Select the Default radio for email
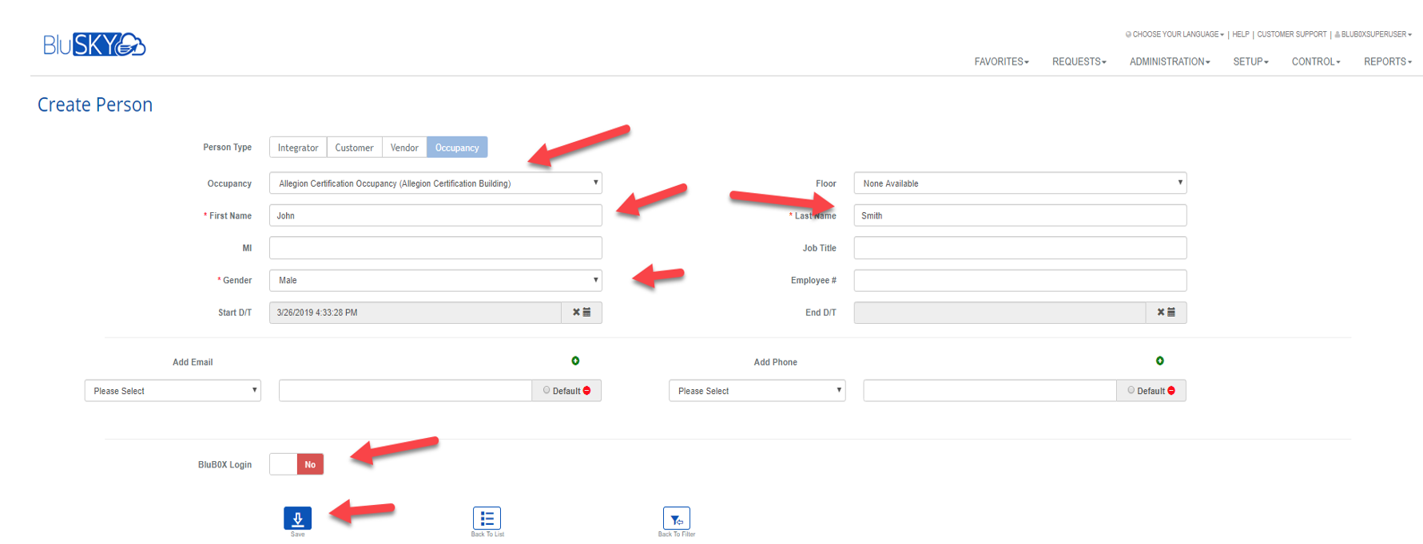This screenshot has height=544, width=1423. pos(547,391)
